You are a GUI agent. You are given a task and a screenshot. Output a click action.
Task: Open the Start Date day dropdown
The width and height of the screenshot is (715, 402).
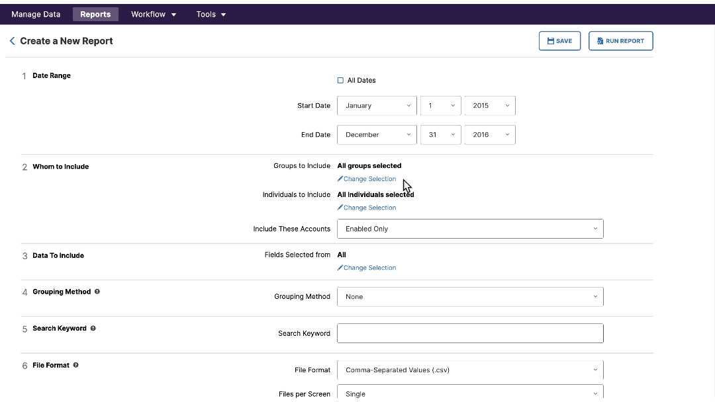tap(440, 106)
